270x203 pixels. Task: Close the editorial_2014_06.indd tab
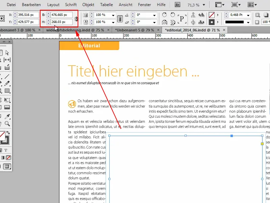[224, 30]
